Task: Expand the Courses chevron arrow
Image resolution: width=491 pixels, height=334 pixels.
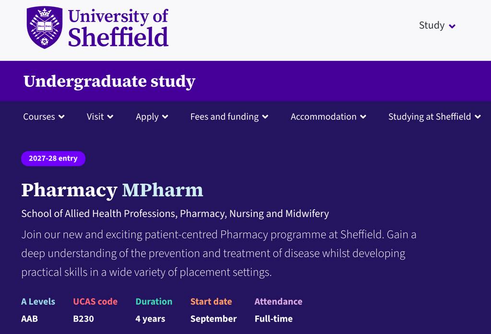Action: click(x=62, y=117)
